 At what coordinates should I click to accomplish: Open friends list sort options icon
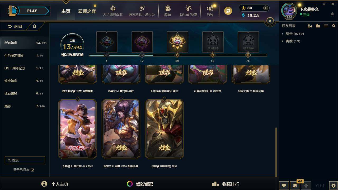[326, 26]
